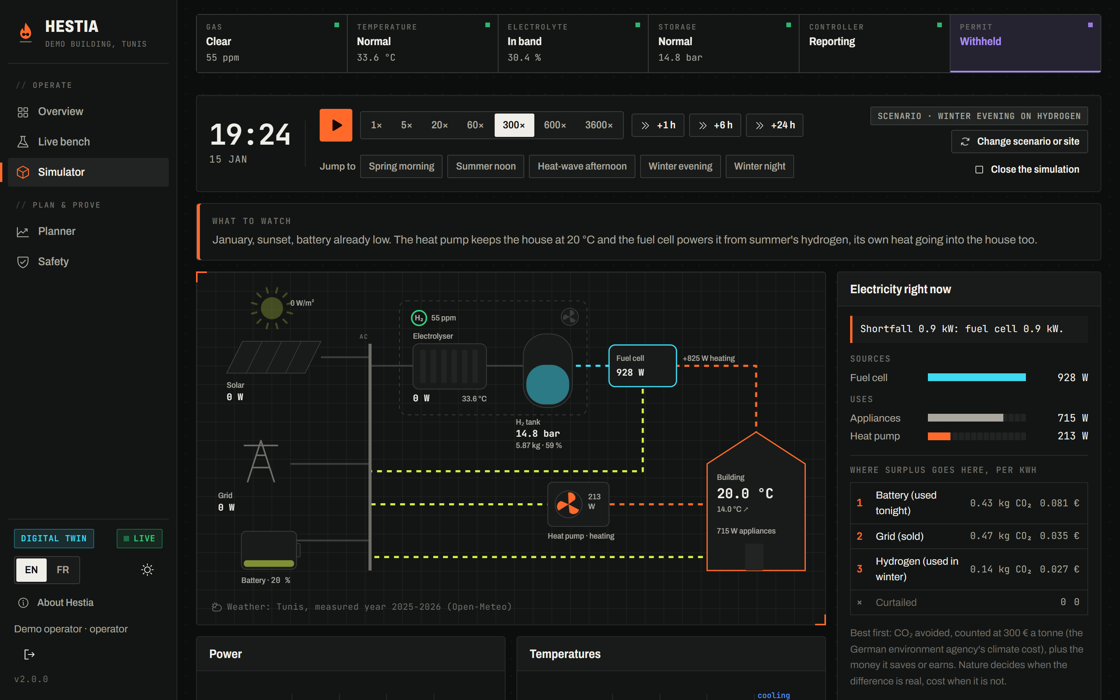
Task: Click the heat pump fan icon
Action: 568,504
